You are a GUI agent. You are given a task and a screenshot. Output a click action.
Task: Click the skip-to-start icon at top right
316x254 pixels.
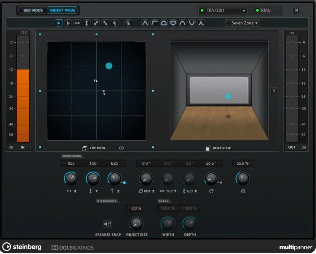tap(296, 10)
